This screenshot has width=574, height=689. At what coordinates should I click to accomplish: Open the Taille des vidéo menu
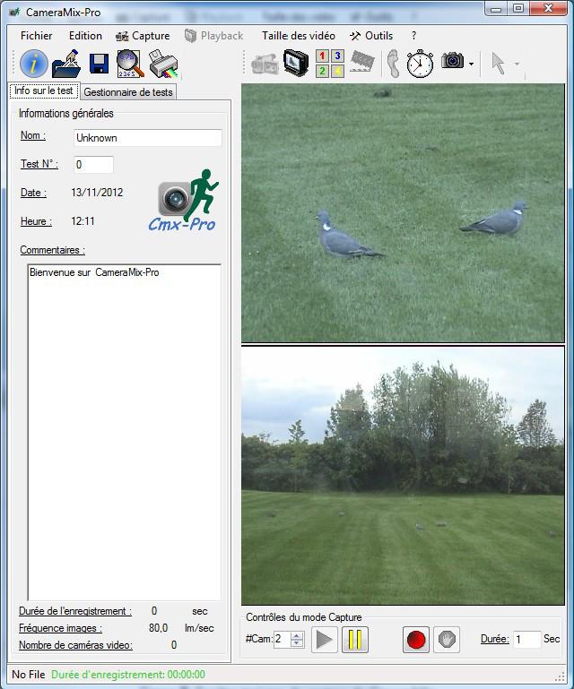[299, 36]
